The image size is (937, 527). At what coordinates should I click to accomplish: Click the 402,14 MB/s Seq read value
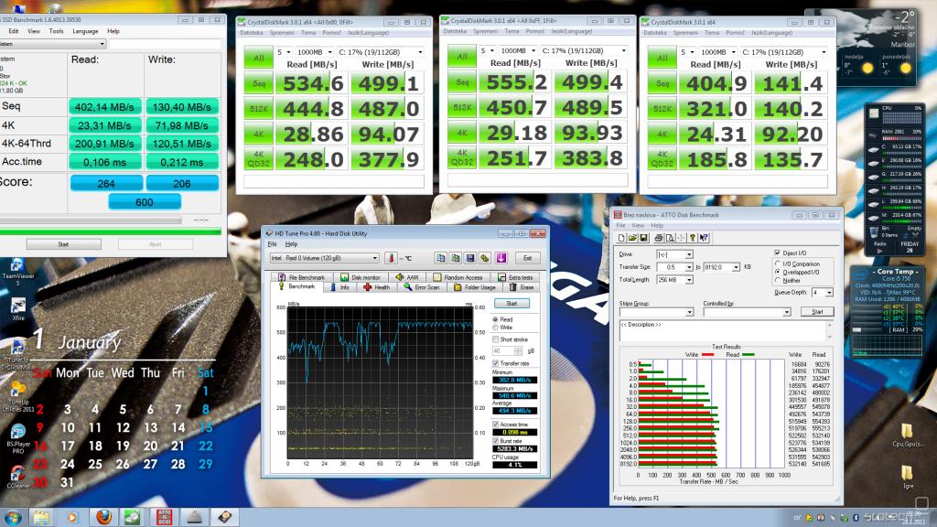click(x=104, y=107)
